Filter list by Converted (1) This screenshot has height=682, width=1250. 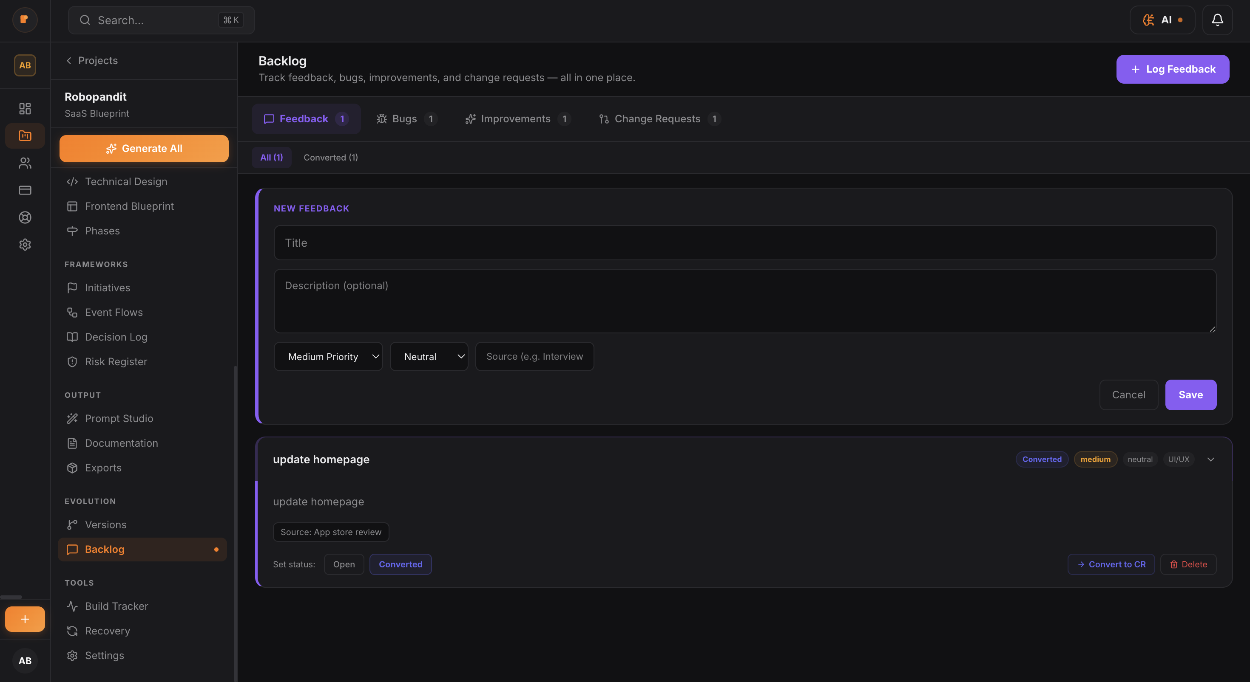(330, 158)
